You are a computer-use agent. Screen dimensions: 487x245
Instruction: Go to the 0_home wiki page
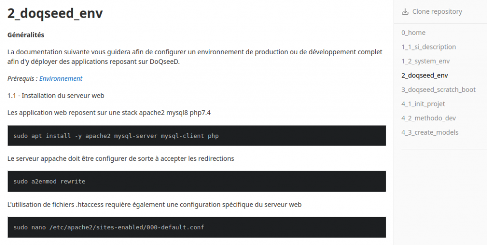[413, 33]
